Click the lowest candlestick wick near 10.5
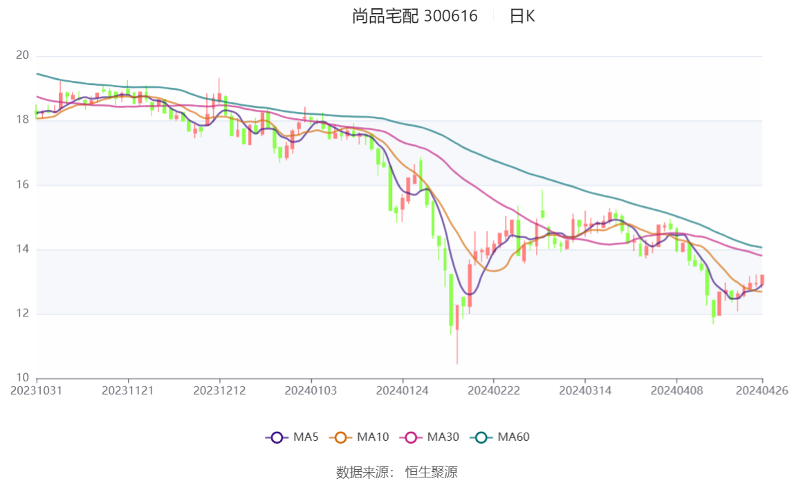This screenshot has height=483, width=794. click(457, 352)
